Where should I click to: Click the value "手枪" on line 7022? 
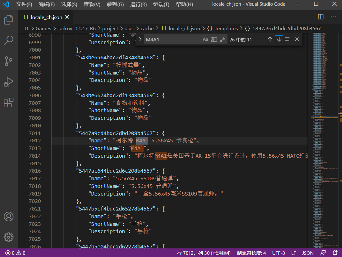(122, 216)
